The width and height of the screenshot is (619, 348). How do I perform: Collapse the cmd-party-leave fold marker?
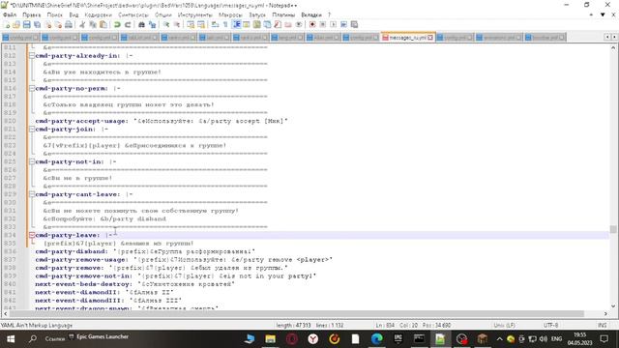click(x=32, y=235)
